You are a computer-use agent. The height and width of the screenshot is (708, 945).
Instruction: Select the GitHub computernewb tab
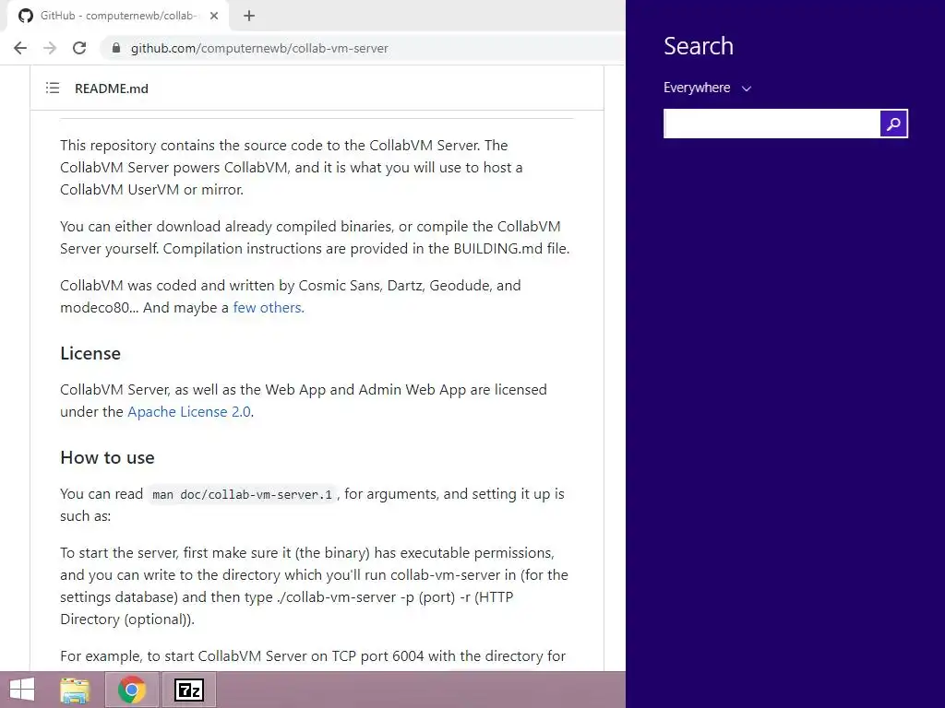tap(118, 16)
